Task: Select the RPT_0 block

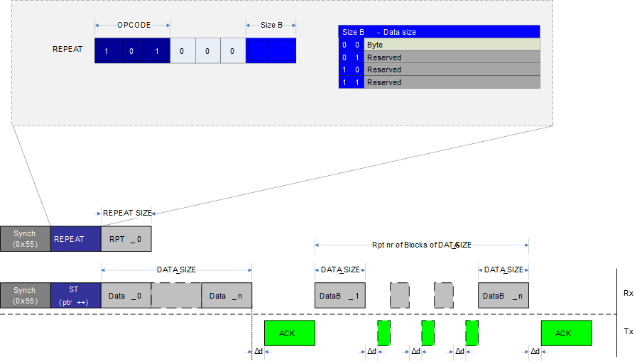Action: pos(126,239)
